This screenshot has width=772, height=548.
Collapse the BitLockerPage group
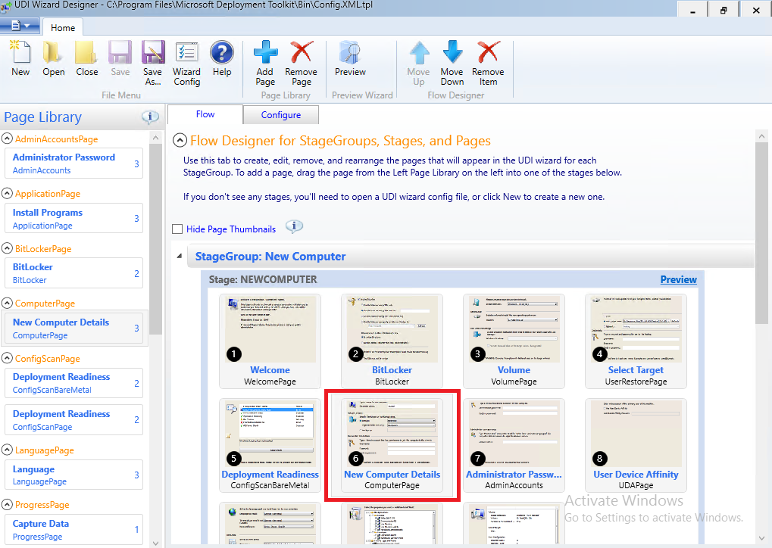tap(7, 248)
